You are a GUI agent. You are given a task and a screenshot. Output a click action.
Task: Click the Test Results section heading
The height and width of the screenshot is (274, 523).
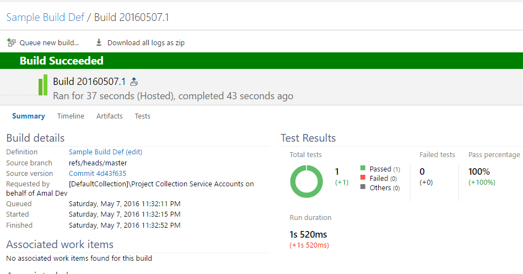[308, 138]
